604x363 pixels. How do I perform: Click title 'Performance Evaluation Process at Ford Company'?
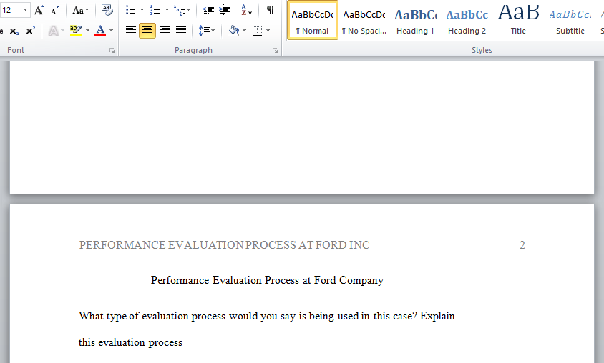267,280
